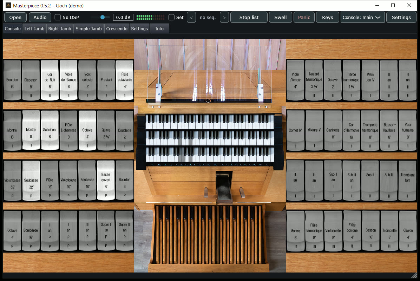The width and height of the screenshot is (420, 281).
Task: Disable the Viole de Gambe 8' stop
Action: (x=68, y=80)
